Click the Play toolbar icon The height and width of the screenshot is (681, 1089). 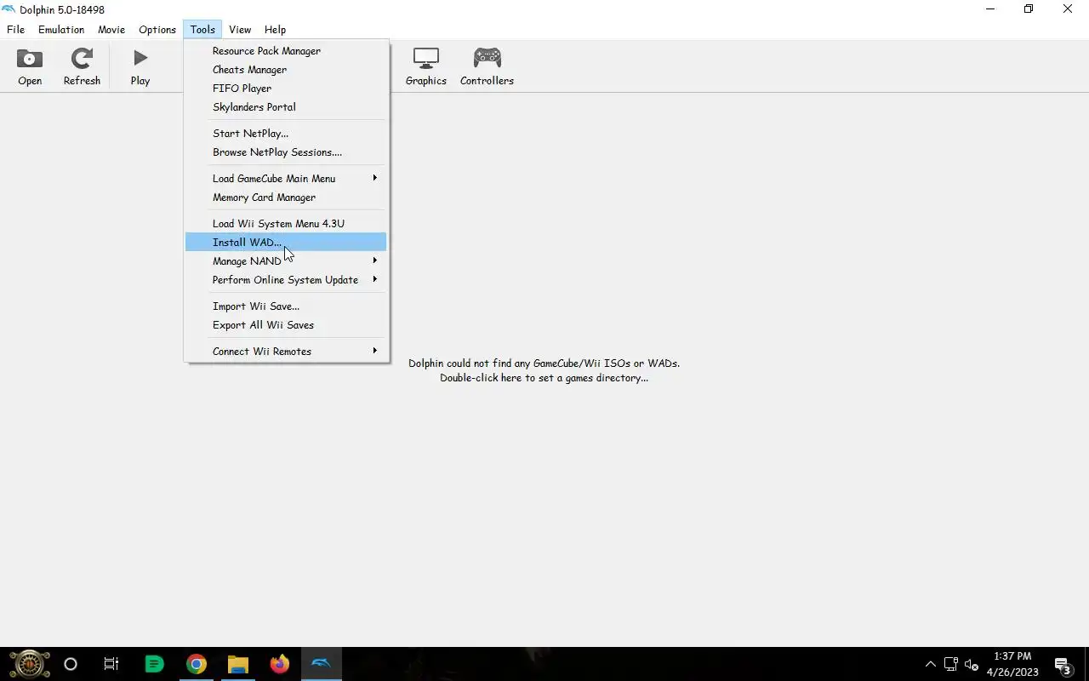pos(140,67)
